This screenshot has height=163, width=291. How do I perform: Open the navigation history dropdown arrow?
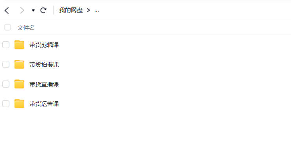[x=33, y=11]
